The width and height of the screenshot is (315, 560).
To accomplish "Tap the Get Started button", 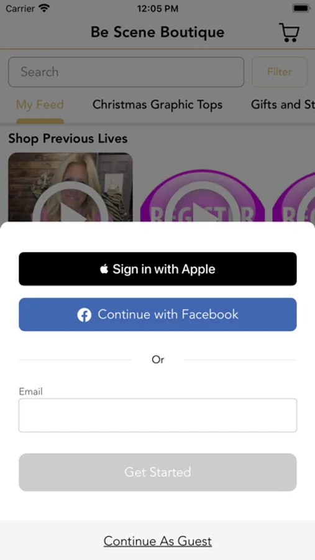I will pos(158,472).
